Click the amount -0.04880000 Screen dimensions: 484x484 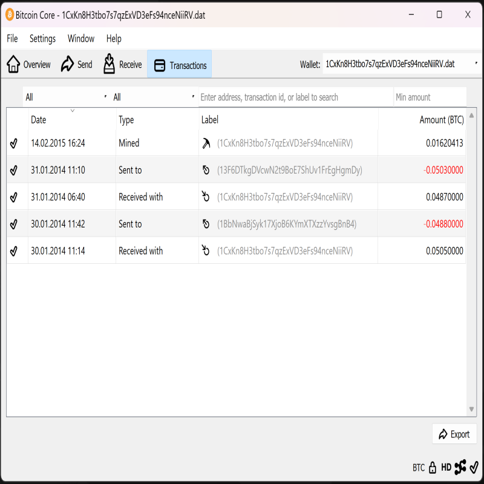(x=443, y=224)
